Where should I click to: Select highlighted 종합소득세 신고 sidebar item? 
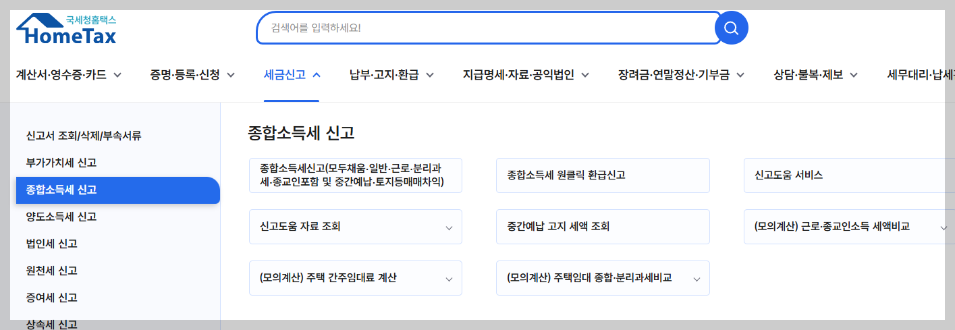click(x=118, y=190)
